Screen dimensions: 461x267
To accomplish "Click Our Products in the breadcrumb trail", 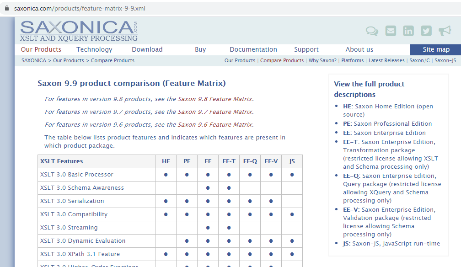I will [x=69, y=60].
